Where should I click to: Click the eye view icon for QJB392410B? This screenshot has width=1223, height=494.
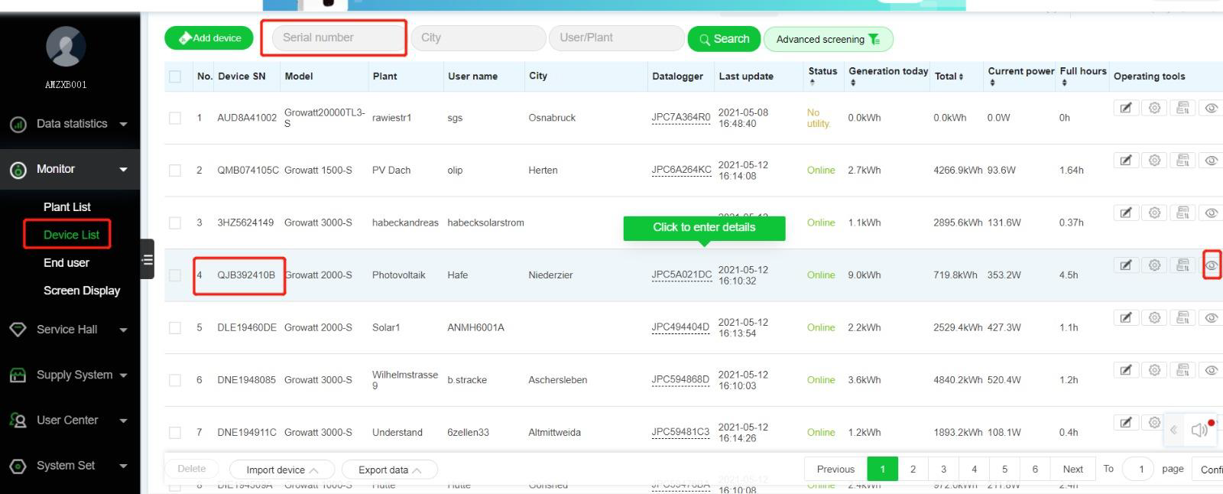1212,265
